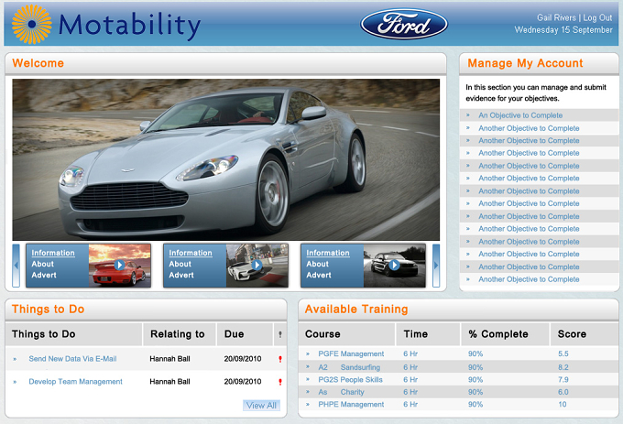Sort by the Course column header
623x424 pixels.
pos(322,334)
